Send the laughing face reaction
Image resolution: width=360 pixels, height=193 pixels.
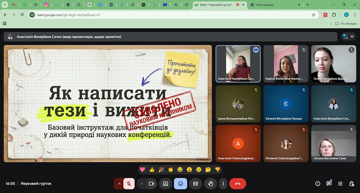click(x=180, y=170)
